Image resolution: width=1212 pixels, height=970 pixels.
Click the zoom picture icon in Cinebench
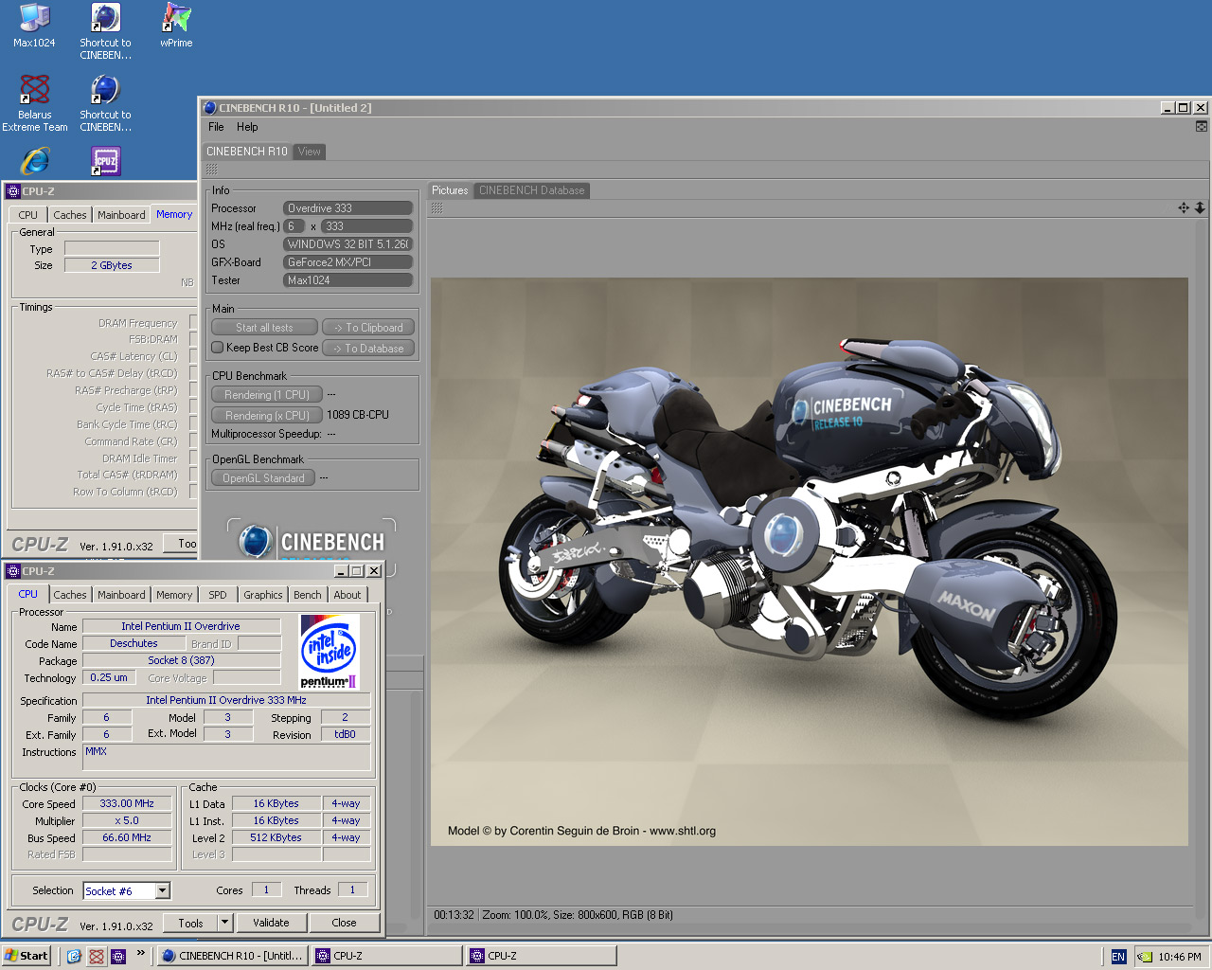(x=1200, y=207)
